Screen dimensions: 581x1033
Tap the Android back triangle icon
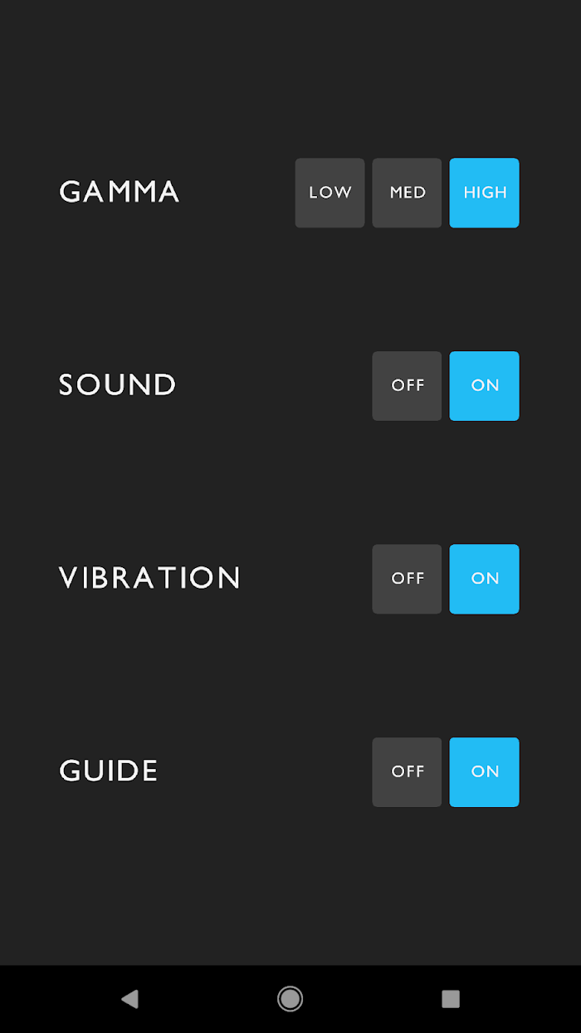click(x=129, y=998)
